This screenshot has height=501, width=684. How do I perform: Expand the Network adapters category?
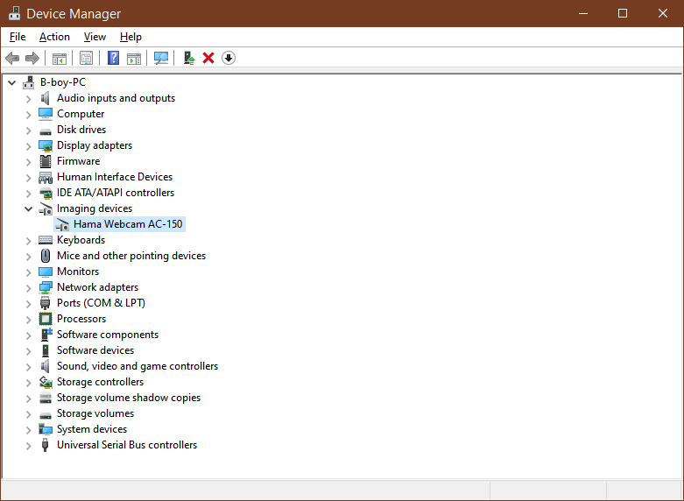click(29, 288)
